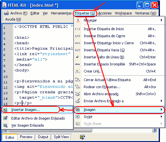The width and height of the screenshot is (166, 142).
Task: Expand the Enviar Archivo Enlazado a arrow
Action: (162, 101)
